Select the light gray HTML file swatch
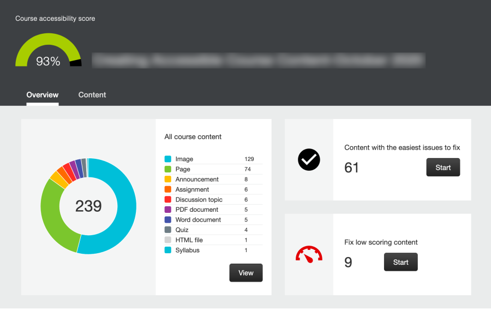The image size is (491, 310). point(168,240)
